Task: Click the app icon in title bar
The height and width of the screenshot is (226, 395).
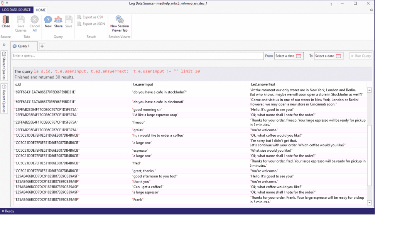Action: pyautogui.click(x=3, y=3)
